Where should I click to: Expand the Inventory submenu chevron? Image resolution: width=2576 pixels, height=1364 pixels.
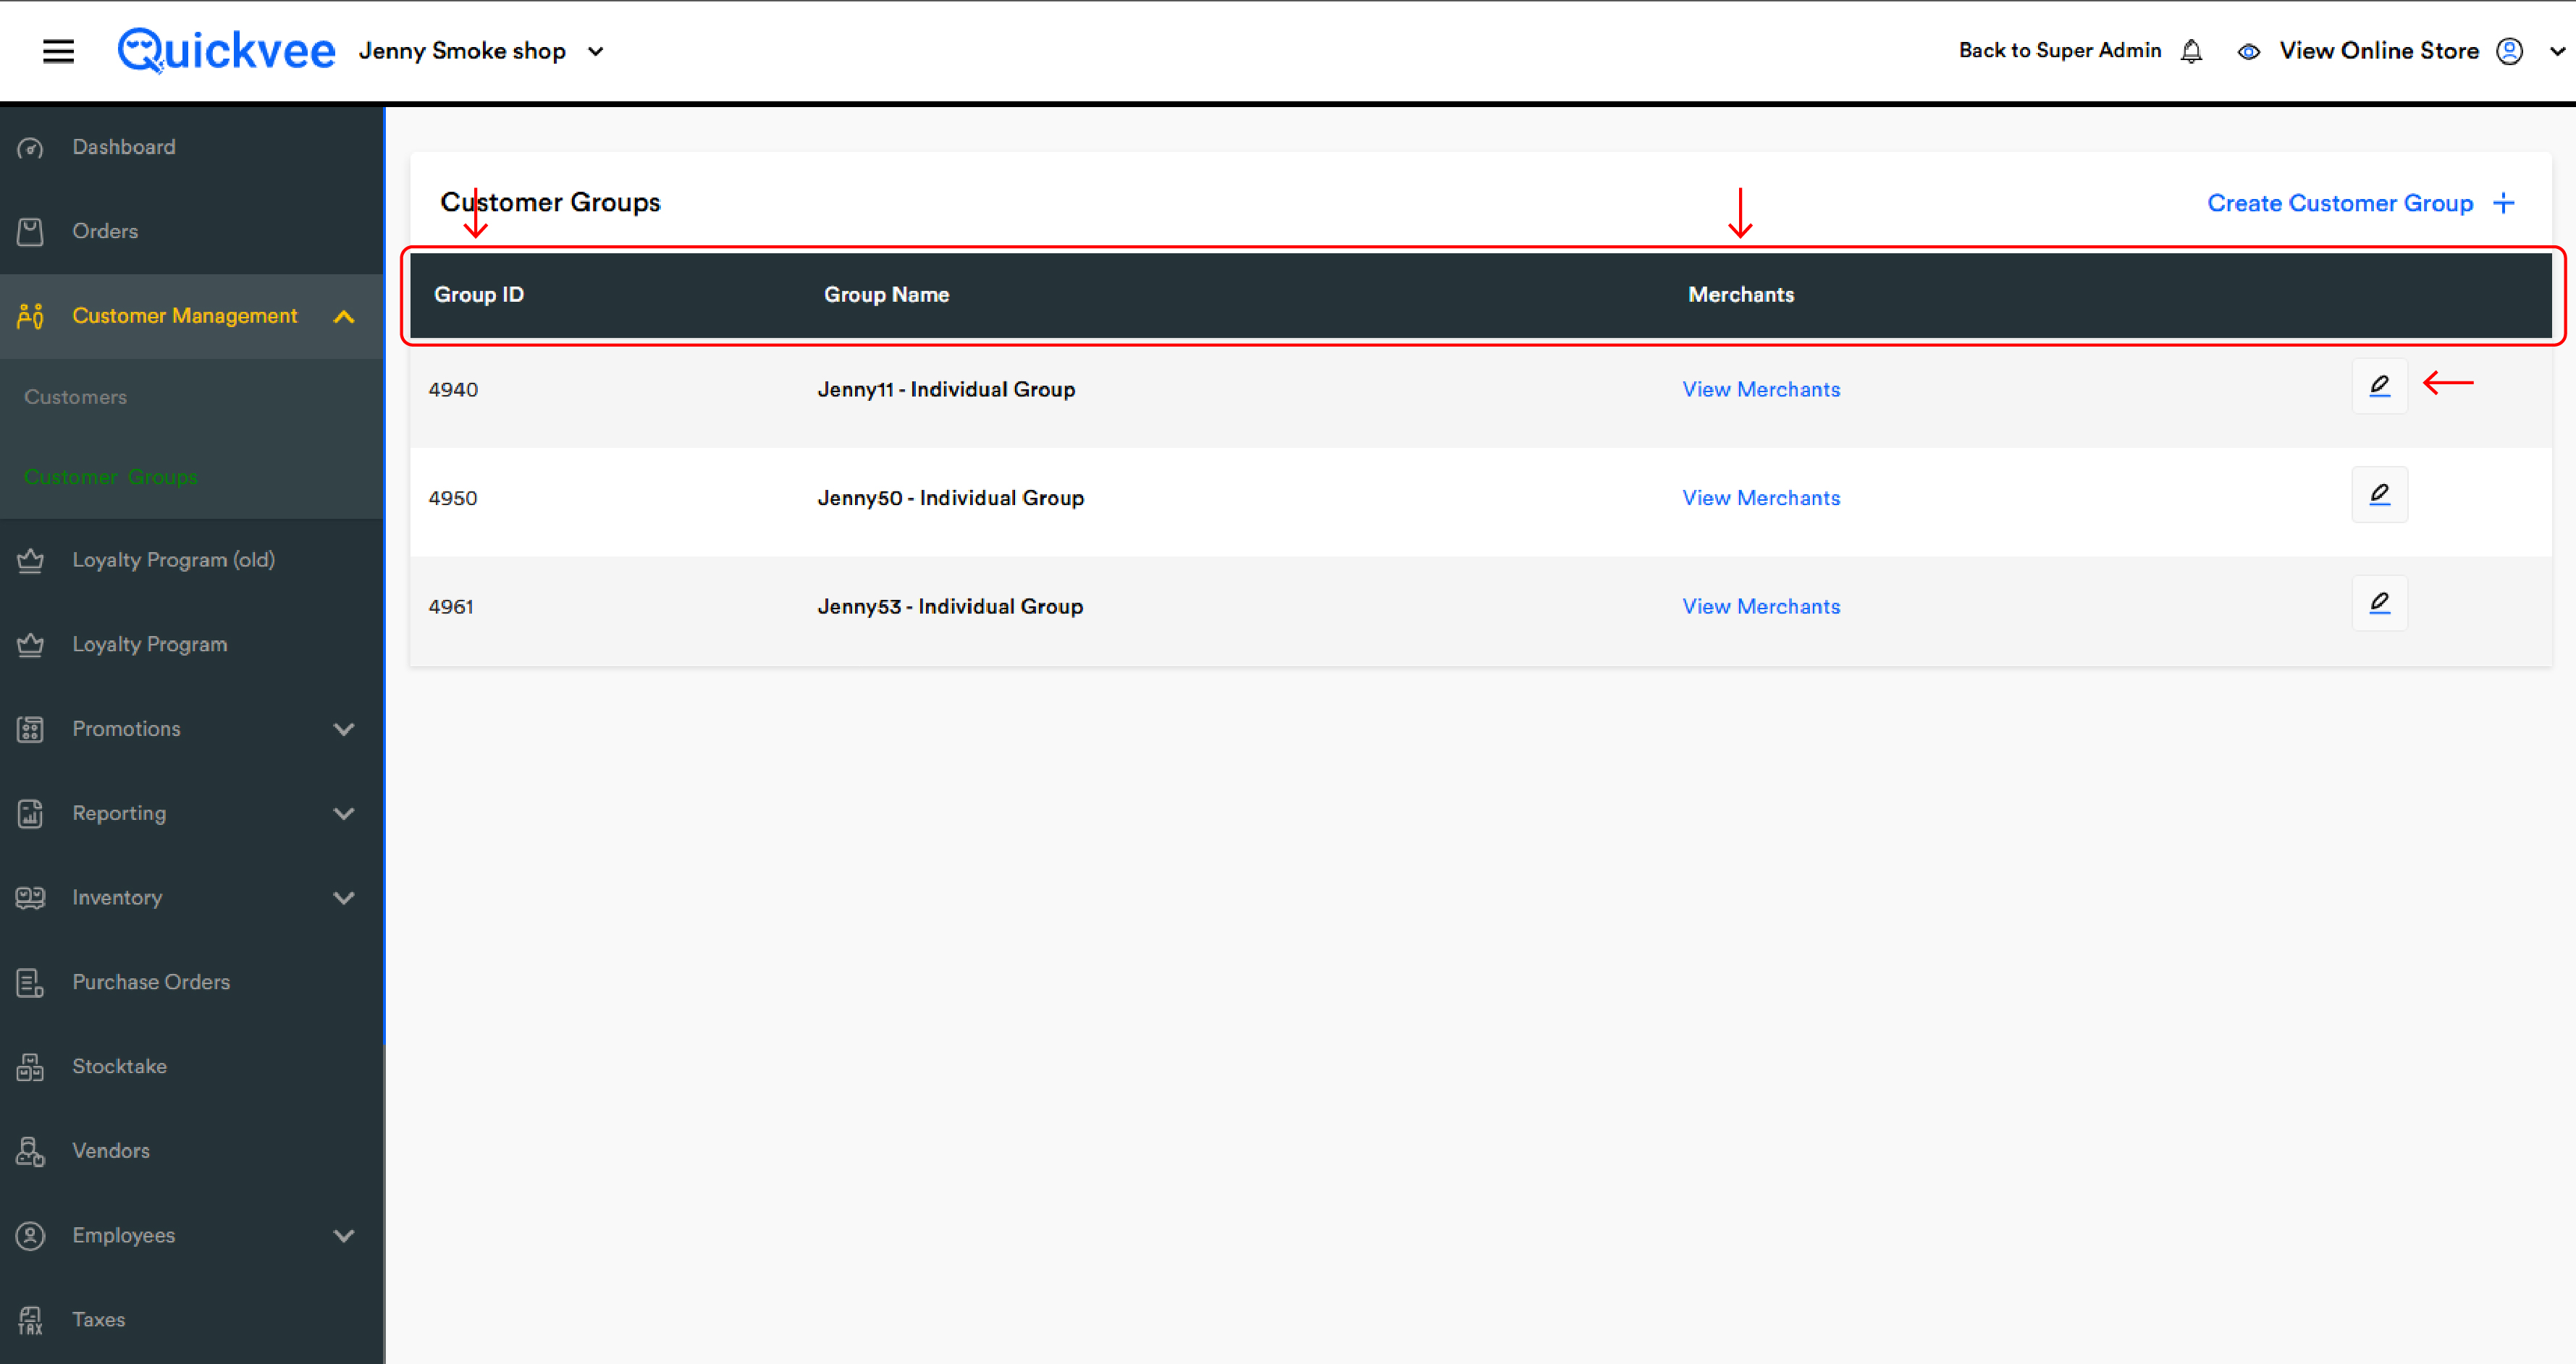tap(344, 898)
